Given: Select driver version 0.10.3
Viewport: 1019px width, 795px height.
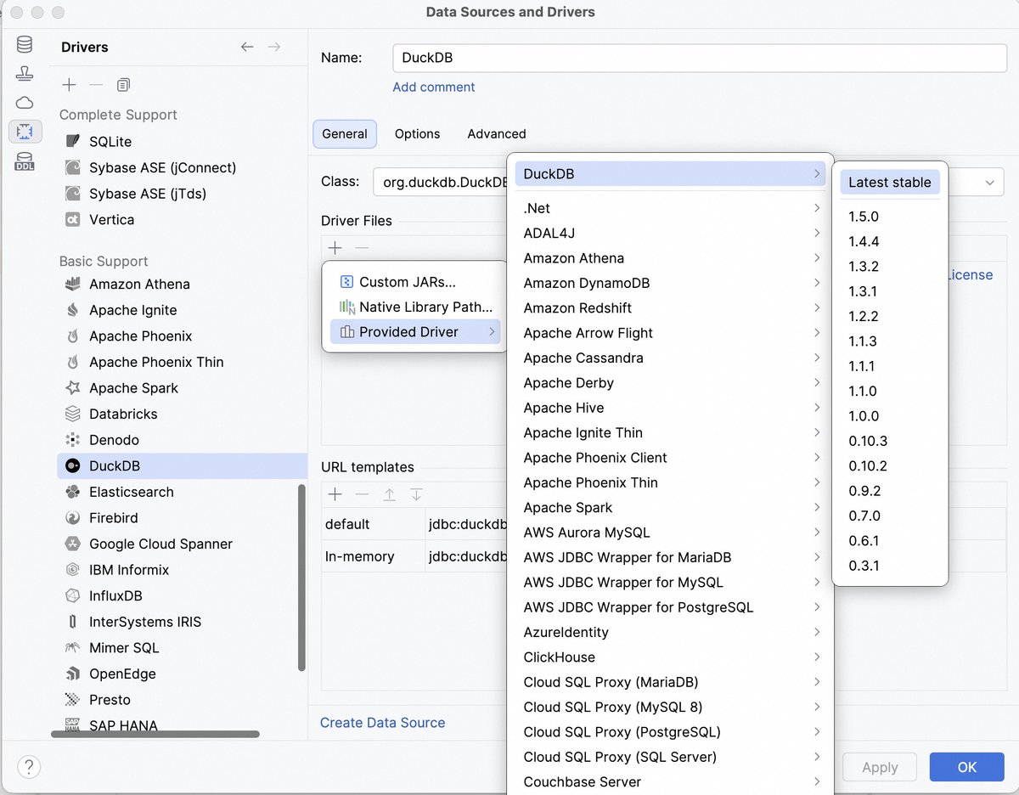Looking at the screenshot, I should click(890, 441).
